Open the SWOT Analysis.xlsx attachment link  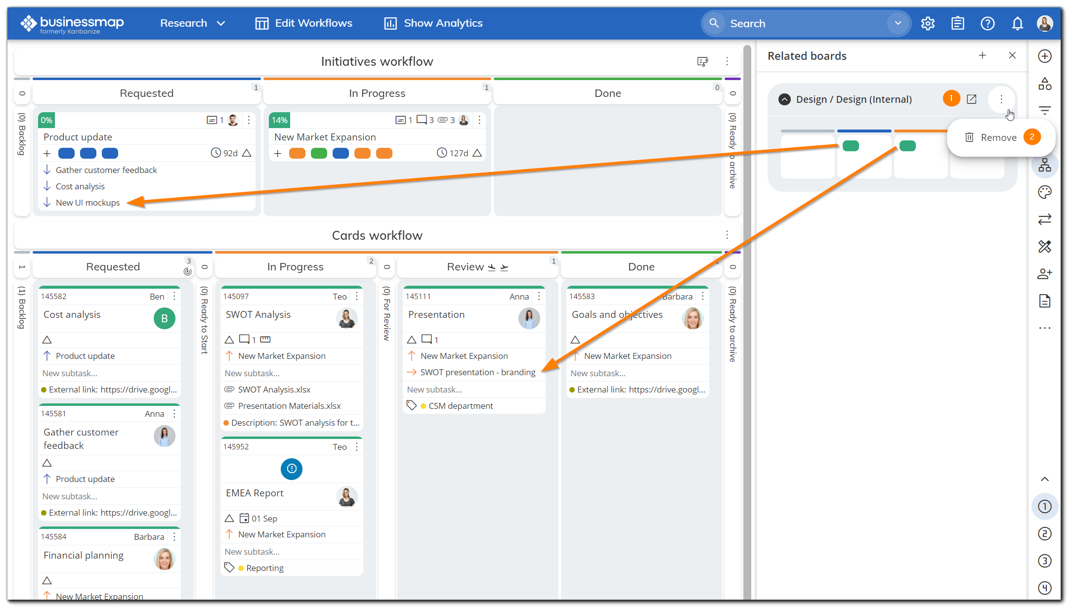pos(274,390)
